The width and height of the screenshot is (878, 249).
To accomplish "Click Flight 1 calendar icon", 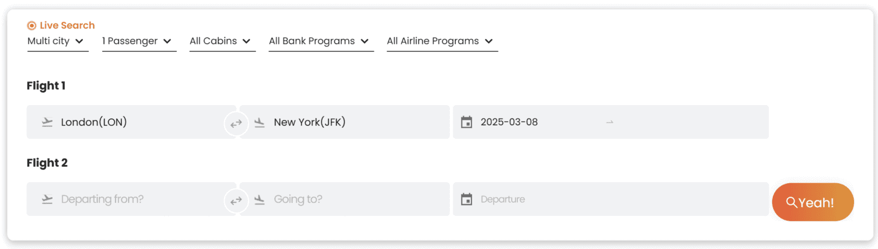I will pos(466,122).
